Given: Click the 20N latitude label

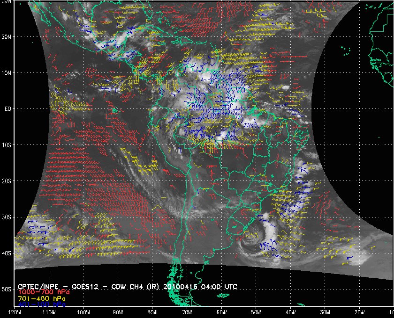Looking at the screenshot, I should [x=6, y=36].
